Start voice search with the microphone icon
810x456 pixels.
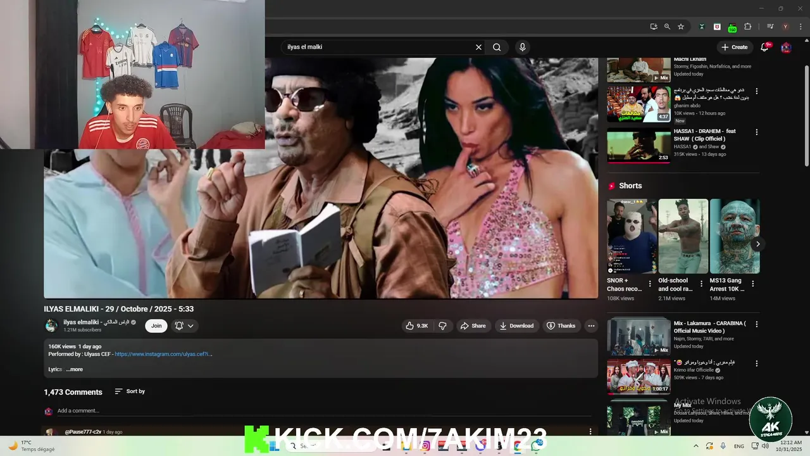click(x=522, y=47)
